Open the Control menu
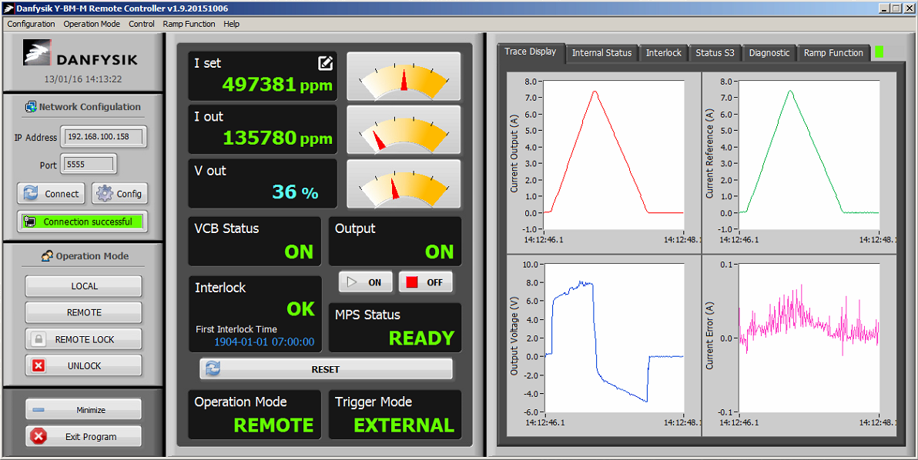 142,24
